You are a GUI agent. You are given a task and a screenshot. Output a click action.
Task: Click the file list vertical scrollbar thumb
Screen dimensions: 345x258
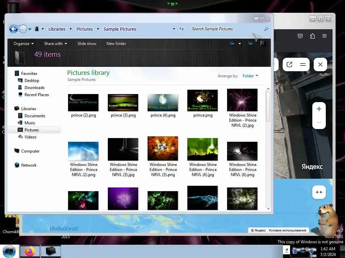(268, 106)
